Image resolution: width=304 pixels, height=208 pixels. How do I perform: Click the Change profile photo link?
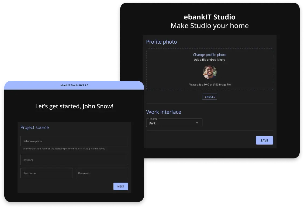coord(210,55)
